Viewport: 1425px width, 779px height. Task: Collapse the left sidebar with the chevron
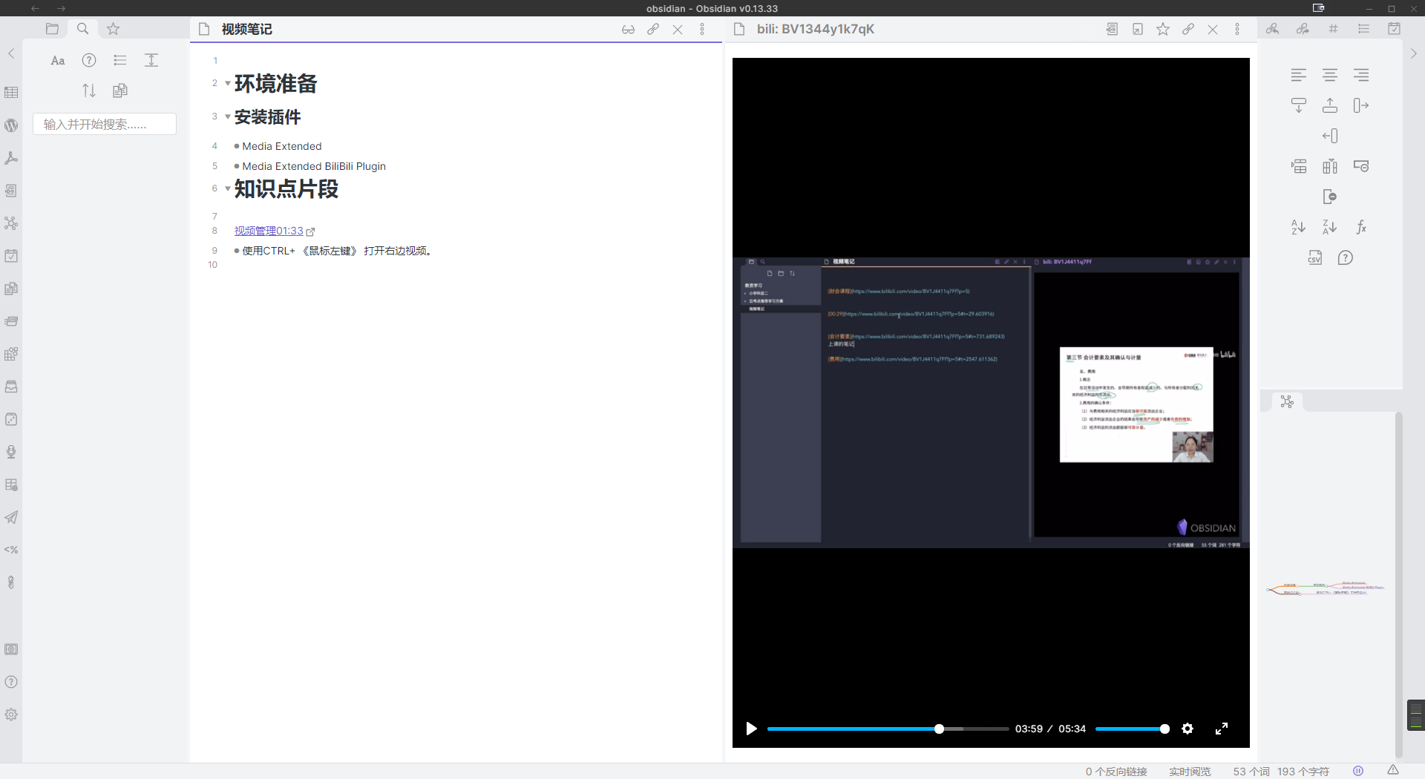[x=11, y=53]
